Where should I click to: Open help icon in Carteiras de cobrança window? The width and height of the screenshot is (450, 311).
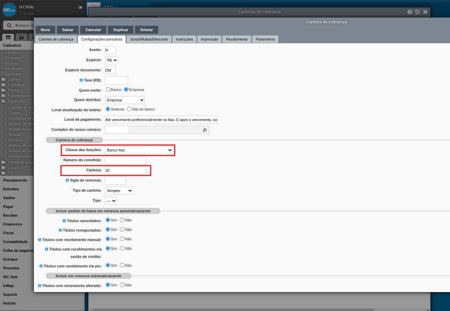(410, 12)
